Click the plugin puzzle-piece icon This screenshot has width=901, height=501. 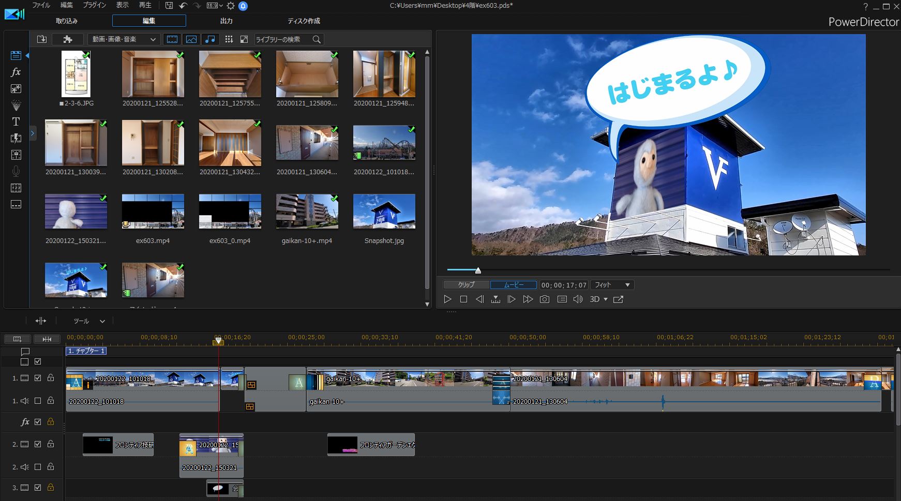(x=68, y=39)
